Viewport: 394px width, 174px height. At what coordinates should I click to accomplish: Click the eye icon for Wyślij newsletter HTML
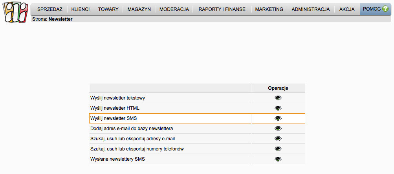[x=278, y=108]
